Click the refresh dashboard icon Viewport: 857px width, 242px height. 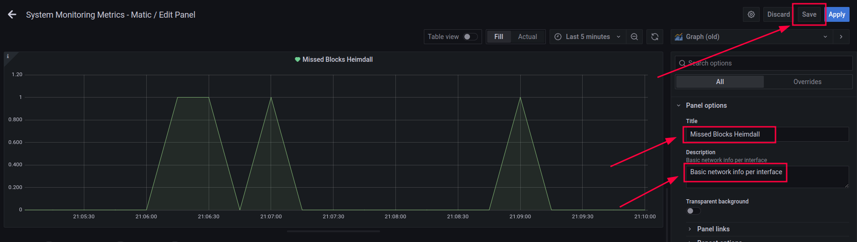pos(654,37)
